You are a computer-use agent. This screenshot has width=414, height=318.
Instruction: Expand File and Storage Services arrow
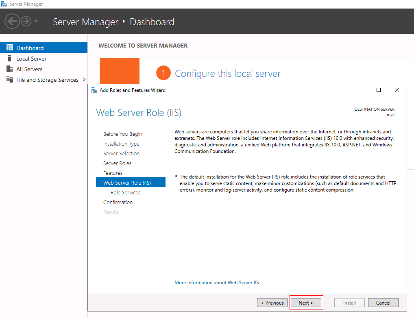point(84,80)
